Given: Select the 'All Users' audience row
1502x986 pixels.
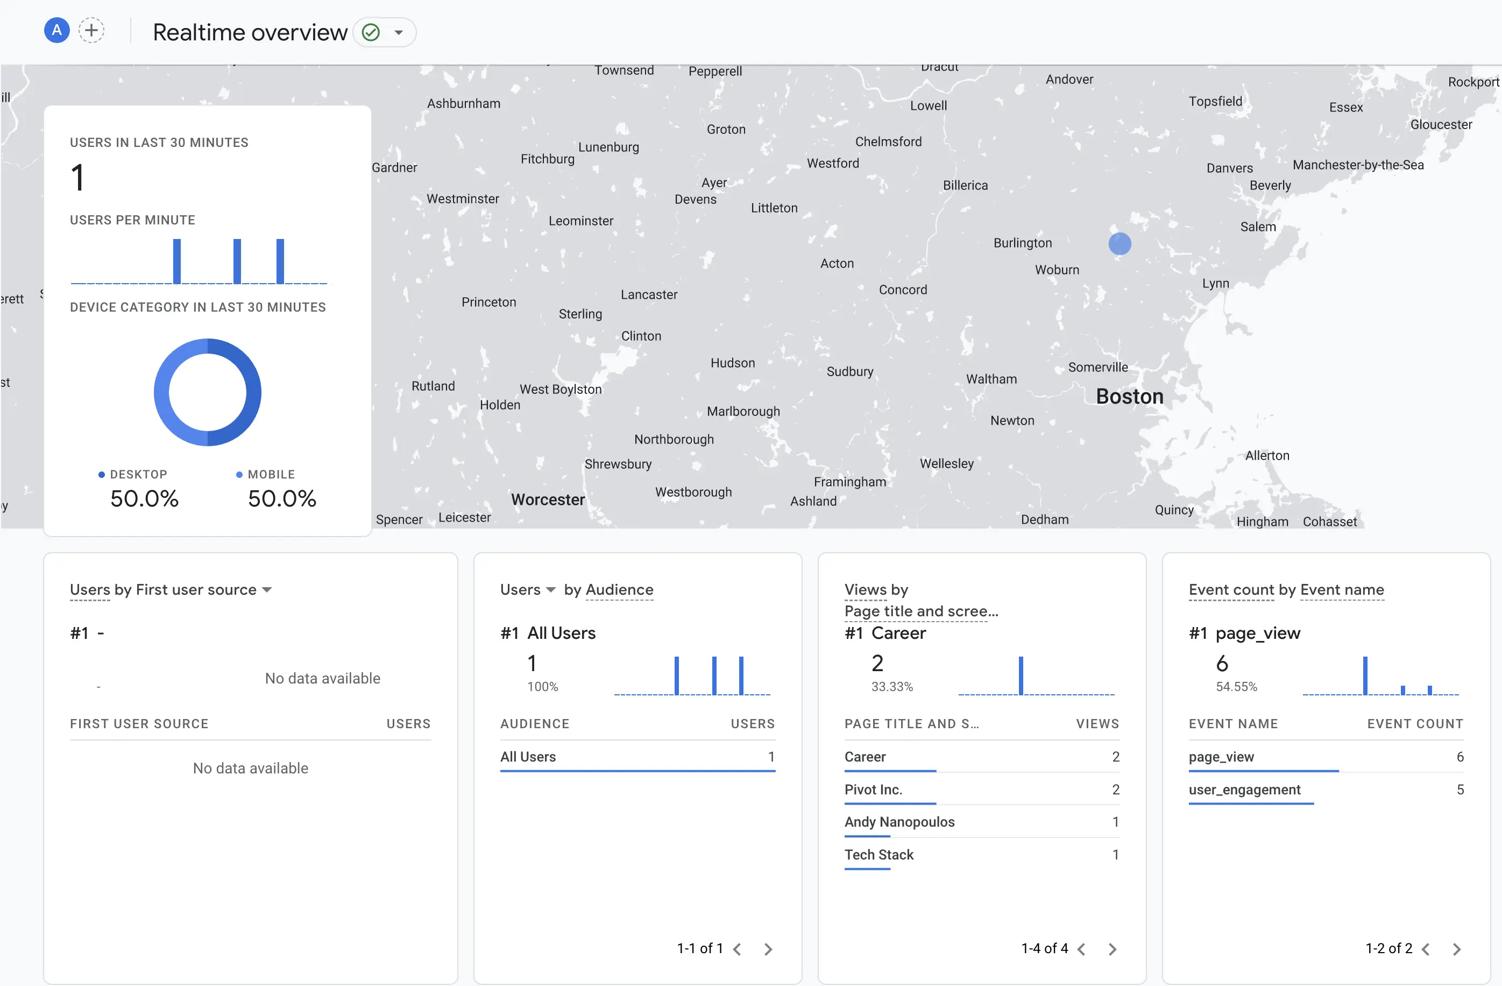Looking at the screenshot, I should click(x=637, y=757).
